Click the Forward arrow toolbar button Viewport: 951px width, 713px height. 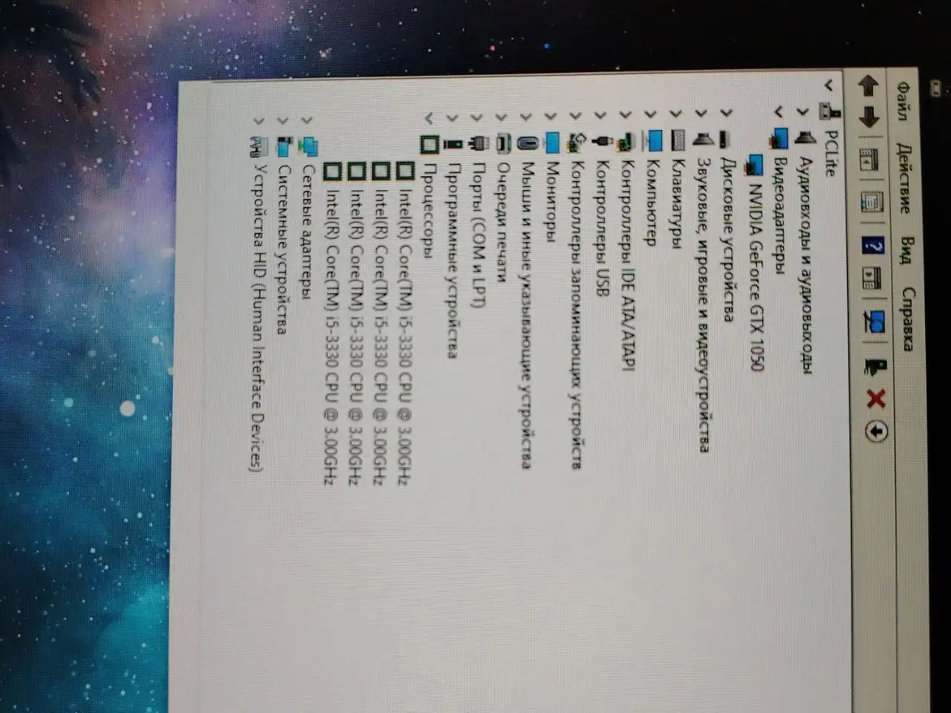click(x=869, y=117)
